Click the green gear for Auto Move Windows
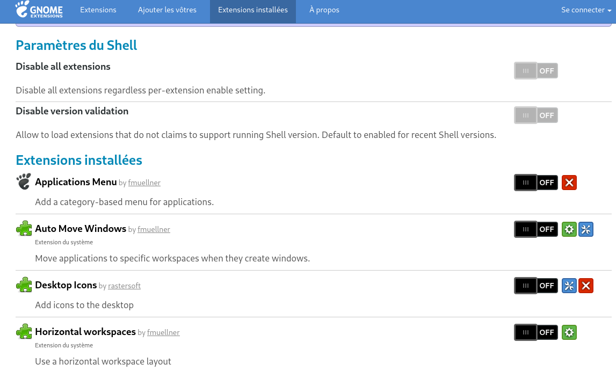Image resolution: width=616 pixels, height=371 pixels. (569, 229)
